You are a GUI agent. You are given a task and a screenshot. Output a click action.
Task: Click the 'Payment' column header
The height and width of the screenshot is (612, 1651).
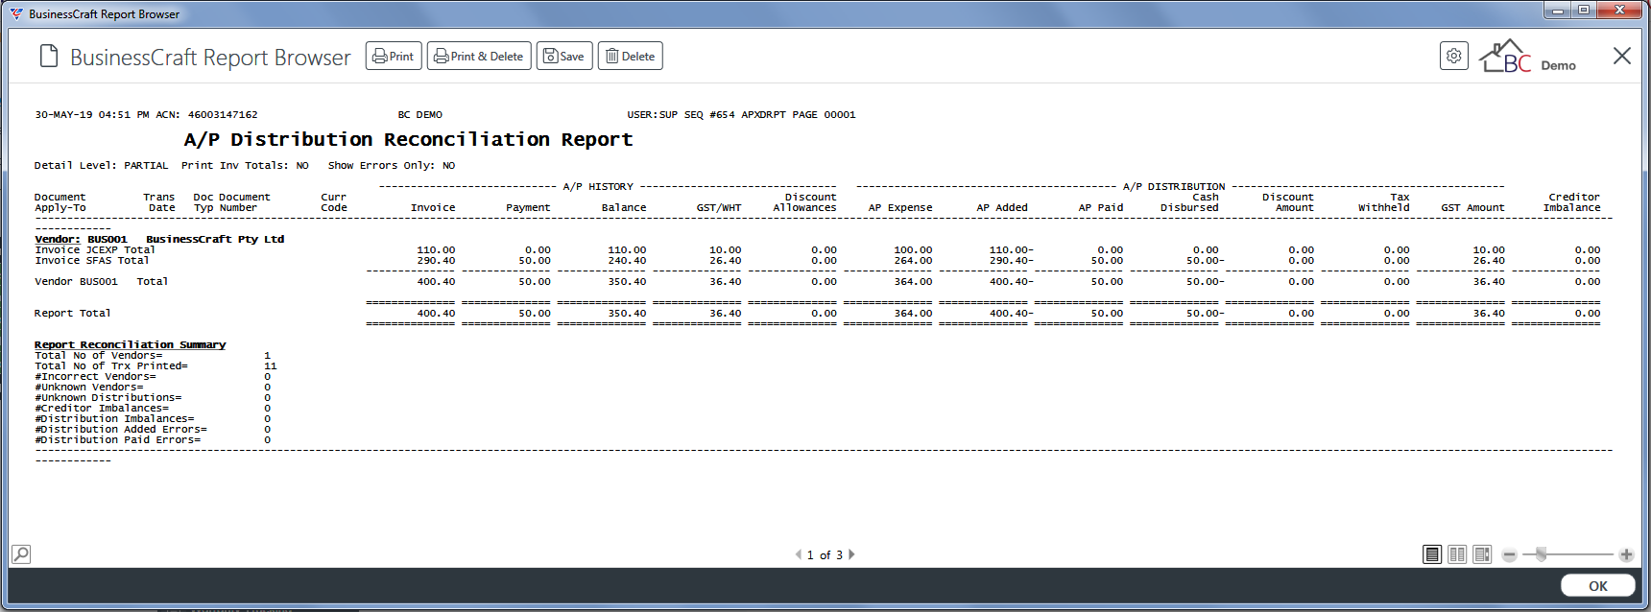(x=528, y=207)
